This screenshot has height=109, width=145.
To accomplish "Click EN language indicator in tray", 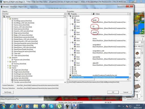I will click(x=119, y=106).
